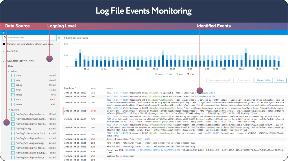
Task: Collapse the sidebar using the arrow icon
Action: [58, 38]
